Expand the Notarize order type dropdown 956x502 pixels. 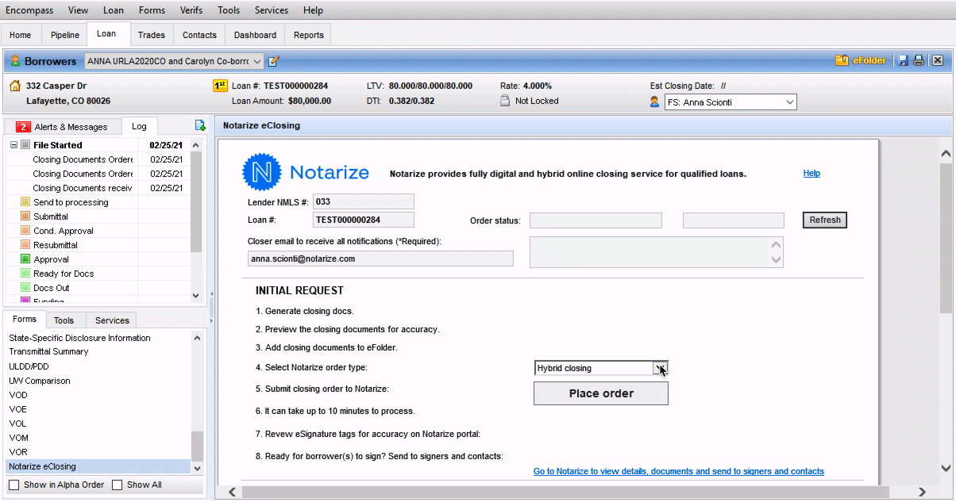pos(660,368)
